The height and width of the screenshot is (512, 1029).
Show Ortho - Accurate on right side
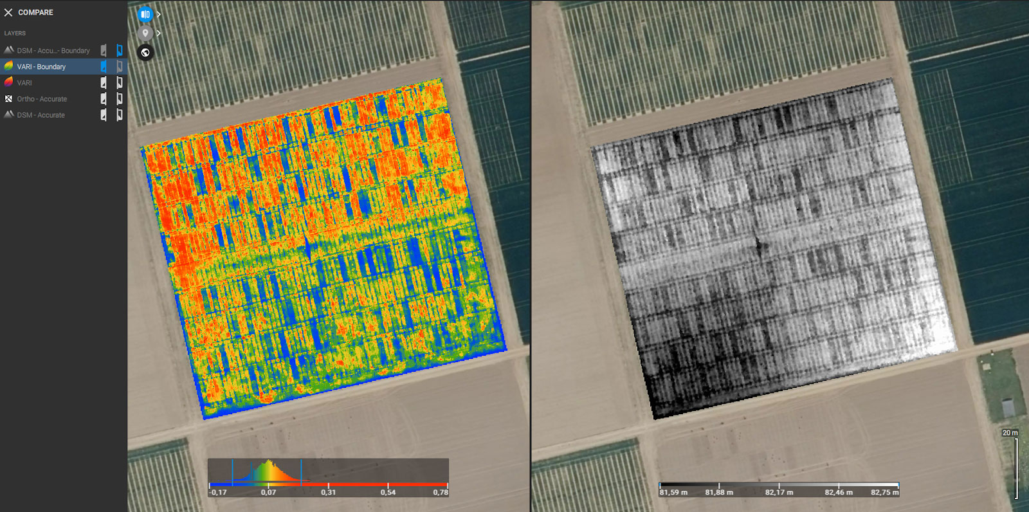(120, 99)
